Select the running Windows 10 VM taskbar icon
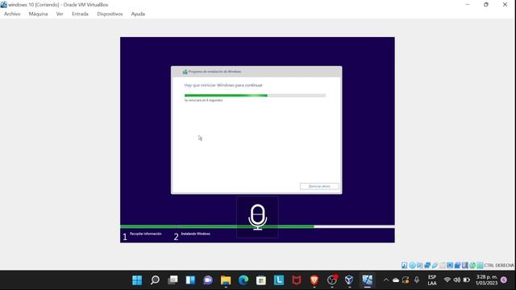The image size is (516, 290). click(x=368, y=280)
